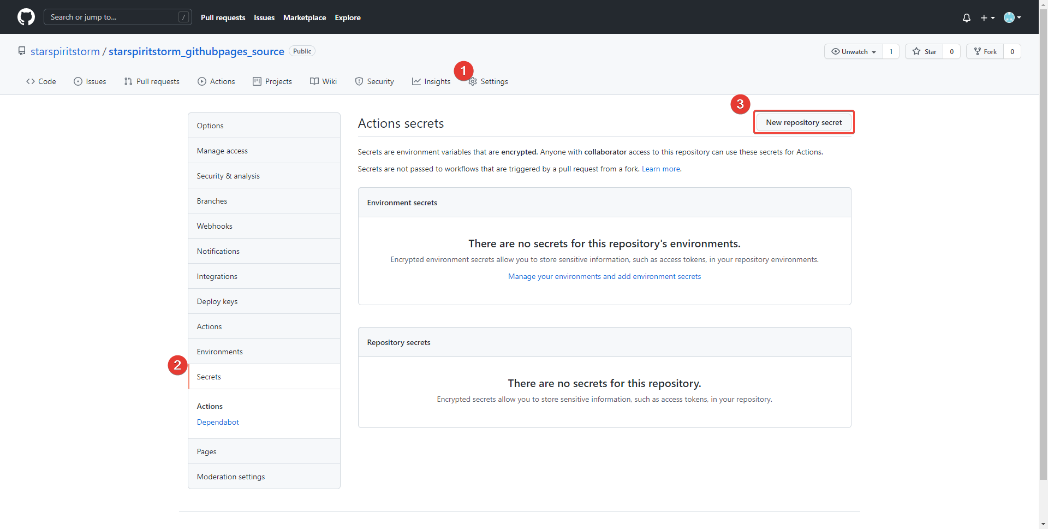The width and height of the screenshot is (1048, 529).
Task: Open the user avatar menu
Action: 1013,17
